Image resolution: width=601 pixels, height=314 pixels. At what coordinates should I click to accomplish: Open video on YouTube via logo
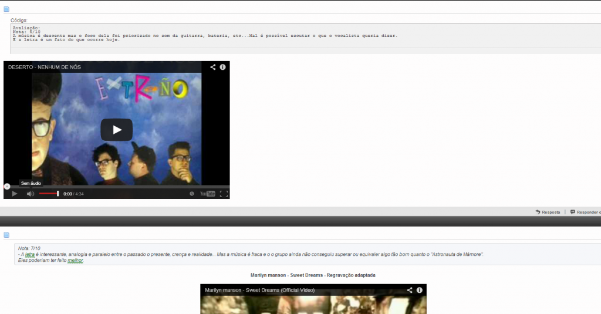(207, 194)
